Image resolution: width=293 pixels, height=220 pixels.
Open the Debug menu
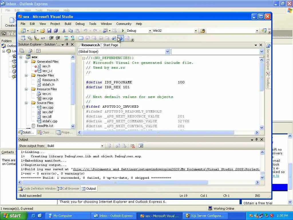tap(80, 24)
